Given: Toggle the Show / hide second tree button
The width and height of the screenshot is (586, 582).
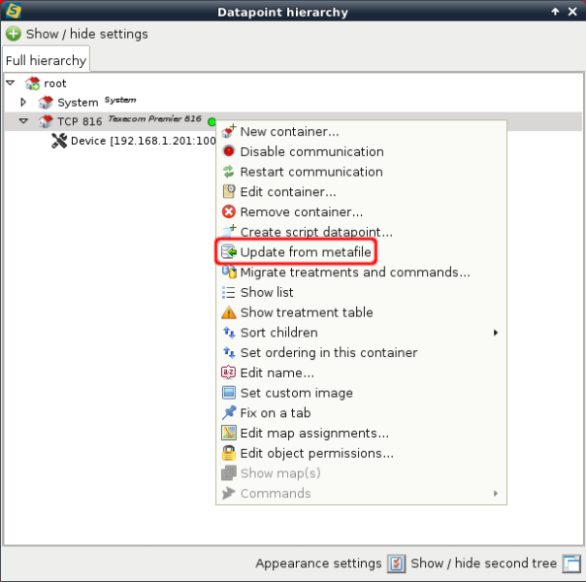Looking at the screenshot, I should coord(571,564).
